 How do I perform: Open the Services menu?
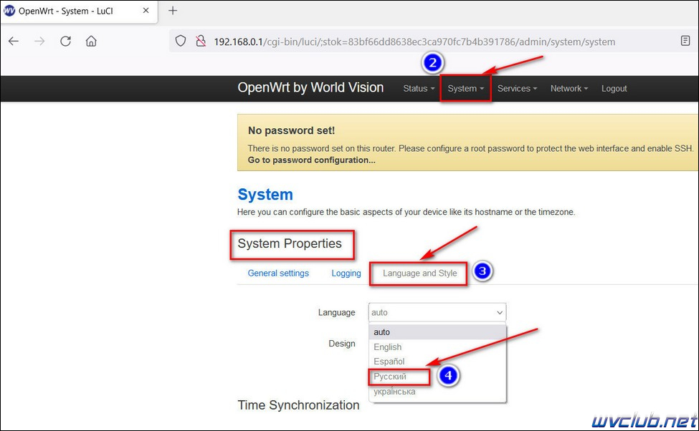coord(517,89)
